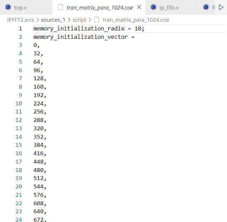Screen dimensions: 227x222
Task: Click the radix value 10; on line 1
Action: (139, 29)
